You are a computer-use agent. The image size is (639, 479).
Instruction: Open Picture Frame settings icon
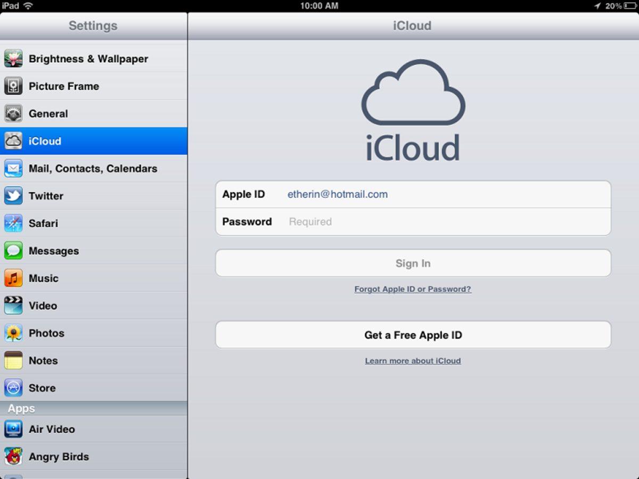(x=13, y=86)
